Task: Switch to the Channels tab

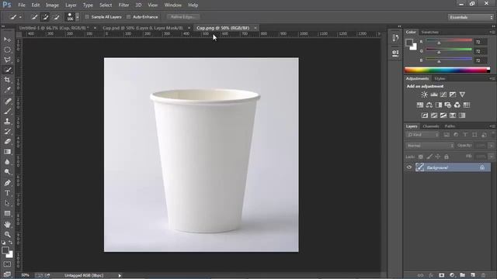Action: click(x=431, y=126)
